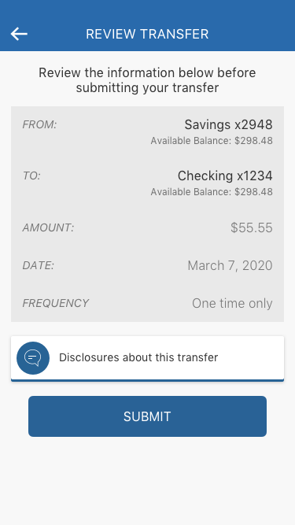The height and width of the screenshot is (525, 295).
Task: Tap Savings x2948 account name
Action: [x=228, y=125]
